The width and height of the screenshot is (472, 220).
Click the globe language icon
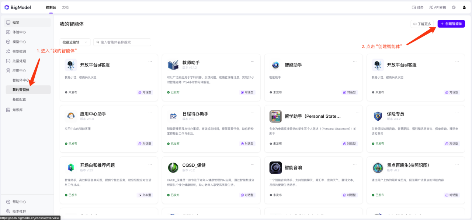(x=454, y=7)
